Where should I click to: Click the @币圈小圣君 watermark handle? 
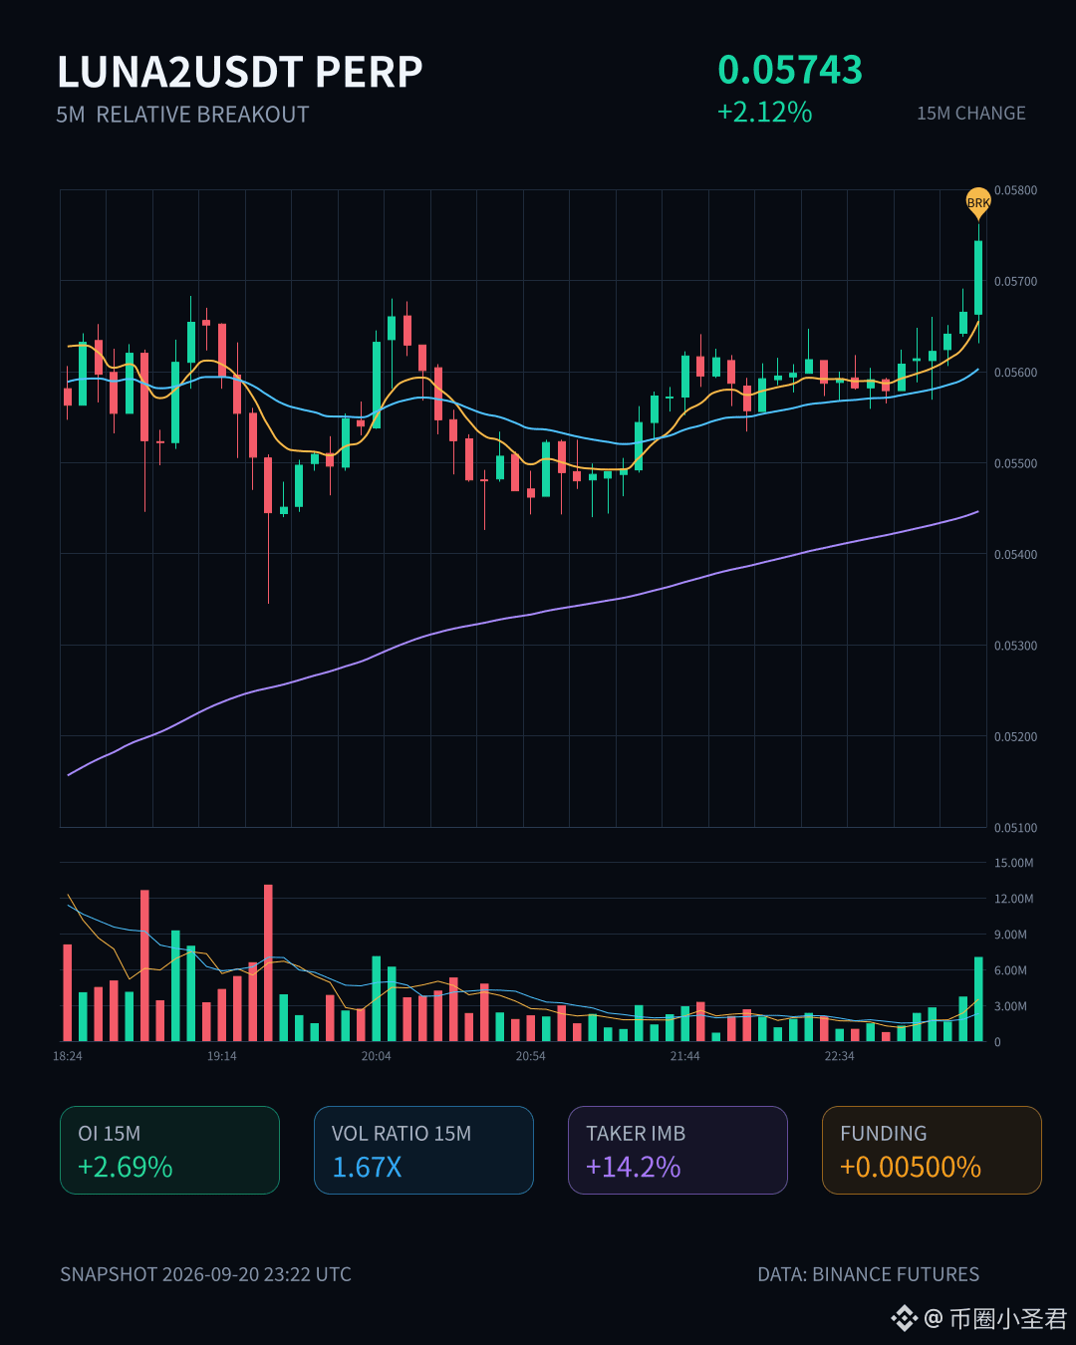coord(995,1319)
